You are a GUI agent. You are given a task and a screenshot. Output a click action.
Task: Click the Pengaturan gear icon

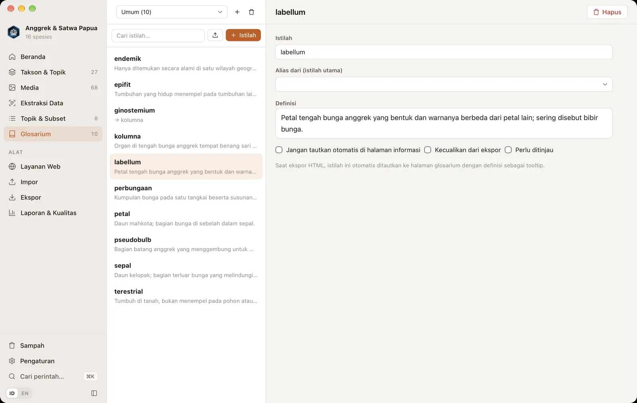tap(12, 361)
